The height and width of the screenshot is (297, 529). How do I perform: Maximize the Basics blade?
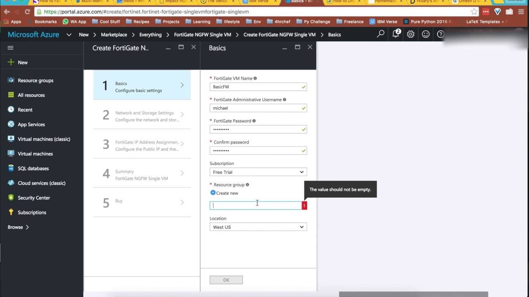tap(297, 47)
